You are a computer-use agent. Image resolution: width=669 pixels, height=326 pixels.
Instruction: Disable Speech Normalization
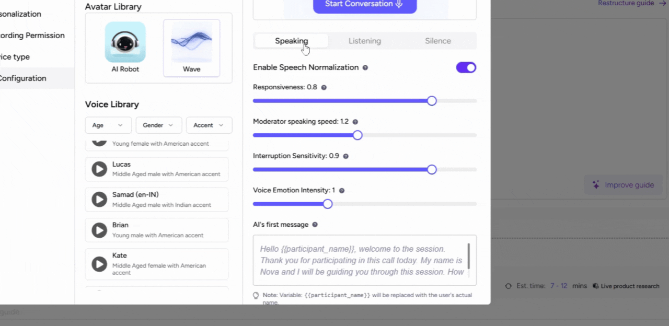pyautogui.click(x=466, y=67)
